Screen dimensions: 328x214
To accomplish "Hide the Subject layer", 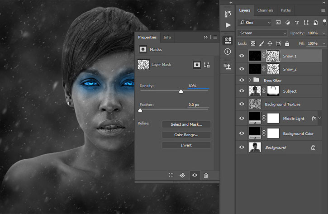I will pyautogui.click(x=242, y=91).
